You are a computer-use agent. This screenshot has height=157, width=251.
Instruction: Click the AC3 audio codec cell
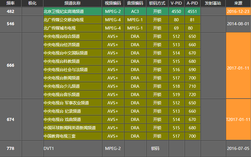point(135,11)
